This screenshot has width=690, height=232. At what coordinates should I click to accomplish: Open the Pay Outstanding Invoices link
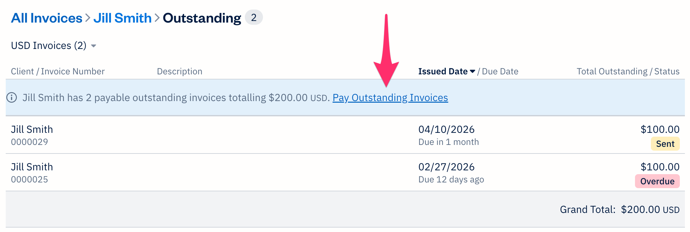point(390,98)
